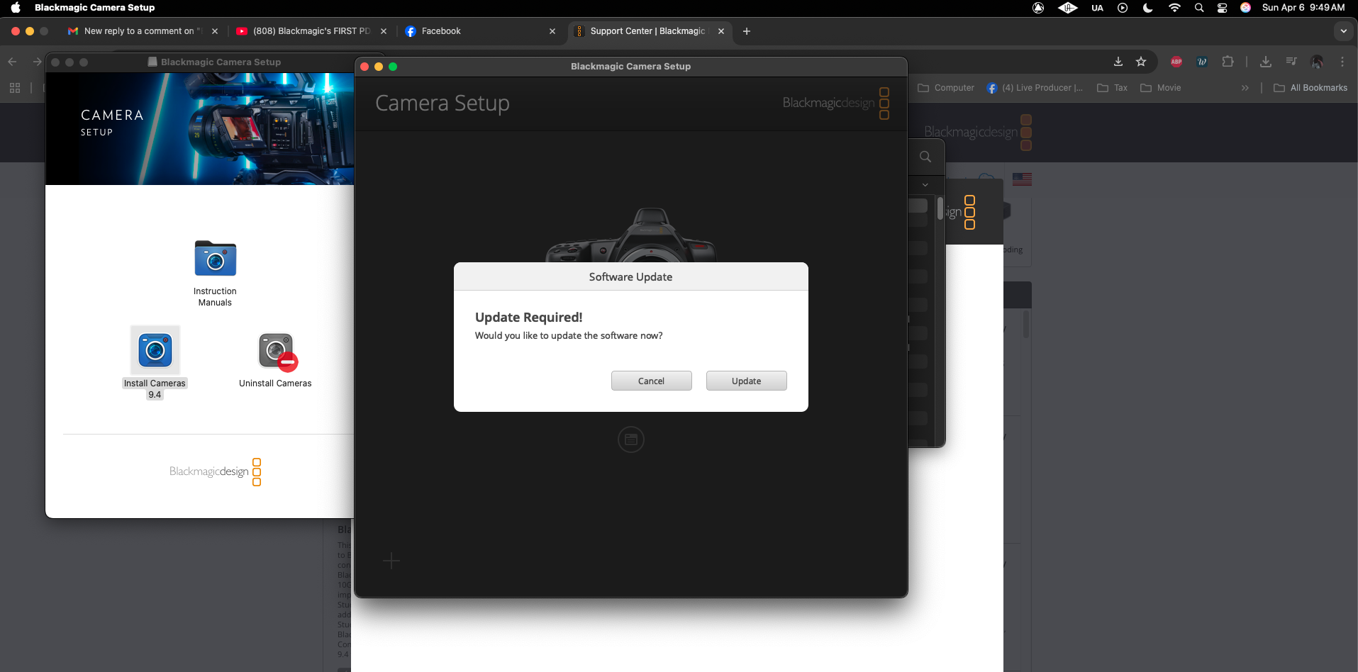Open the Computer bookmarks folder
Viewport: 1358px width, 672px height.
click(x=946, y=88)
